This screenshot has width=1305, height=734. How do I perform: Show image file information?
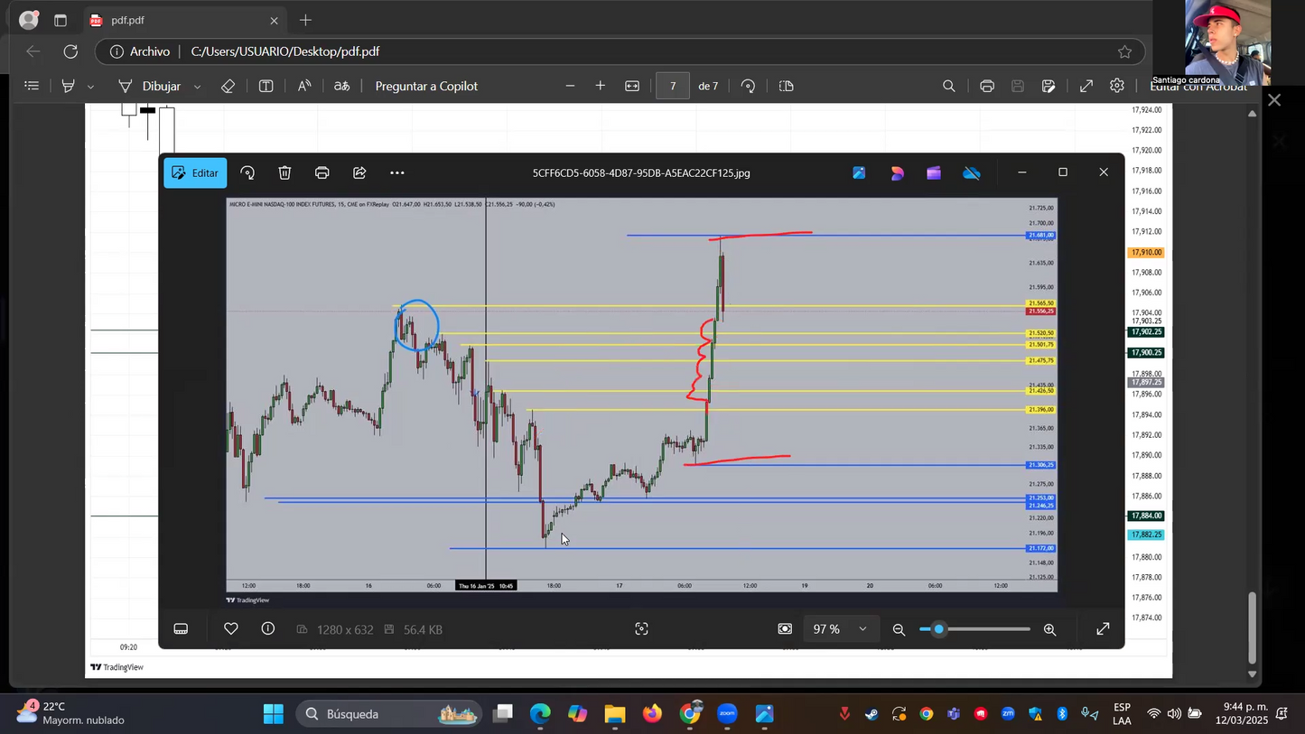(x=268, y=629)
